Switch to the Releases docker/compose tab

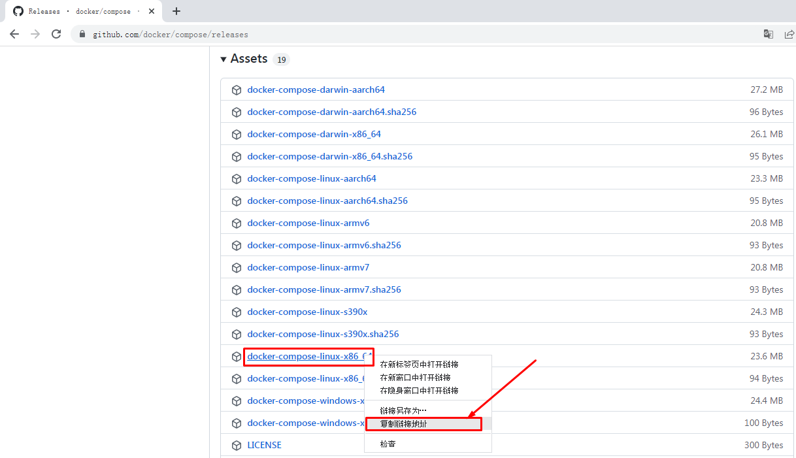click(78, 11)
